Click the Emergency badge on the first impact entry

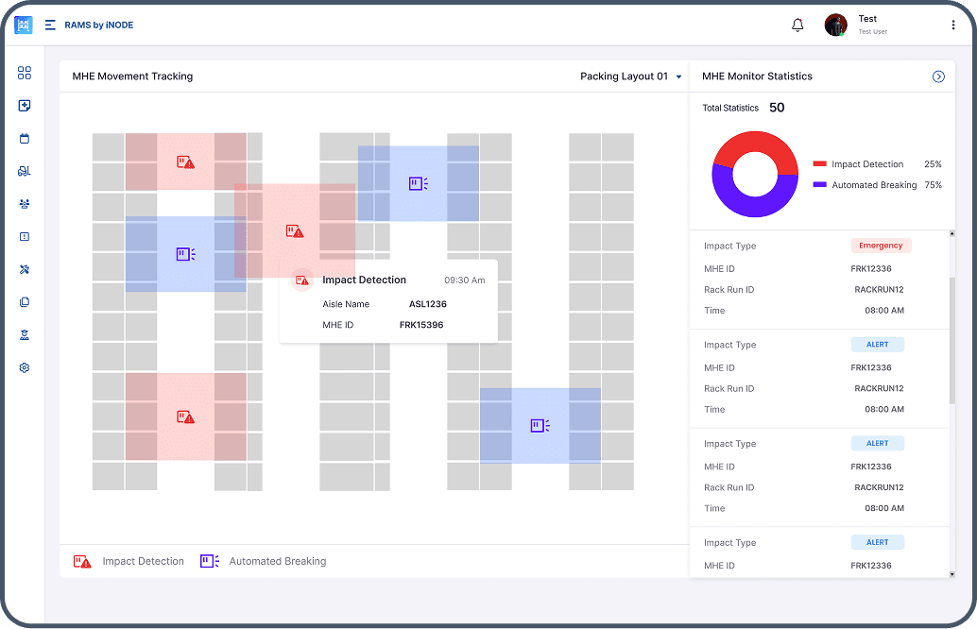click(x=881, y=245)
